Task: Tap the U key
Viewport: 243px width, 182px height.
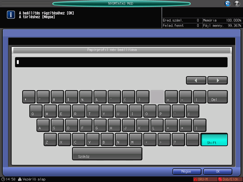Action: click(122, 111)
